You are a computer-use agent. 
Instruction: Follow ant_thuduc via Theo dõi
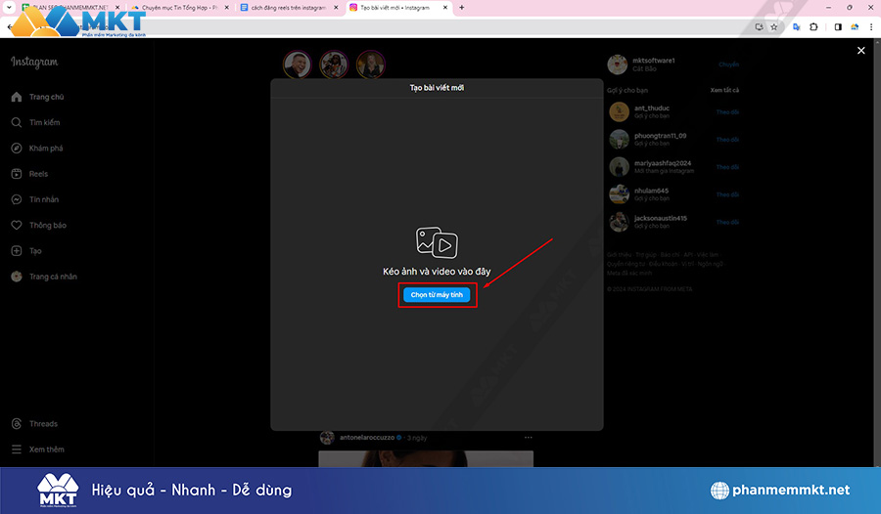[x=727, y=112]
